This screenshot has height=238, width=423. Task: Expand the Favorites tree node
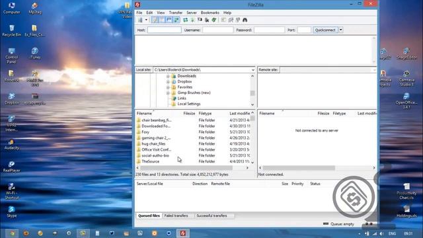(168, 87)
